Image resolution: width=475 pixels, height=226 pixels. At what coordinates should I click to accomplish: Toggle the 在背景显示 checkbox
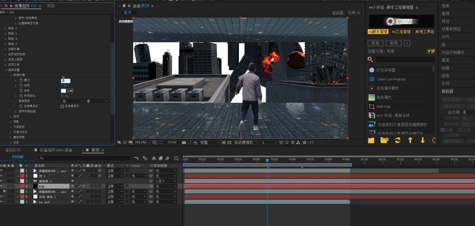click(x=62, y=106)
